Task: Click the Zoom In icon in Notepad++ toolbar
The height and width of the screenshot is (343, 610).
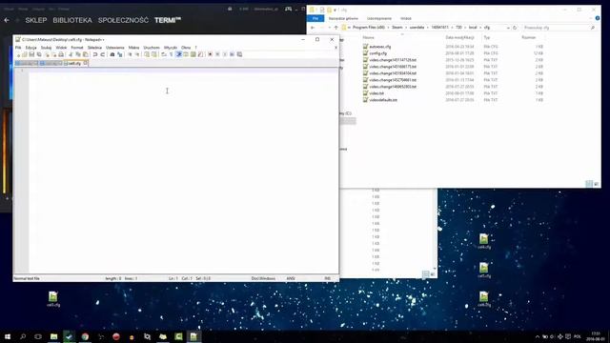Action: tap(130, 54)
